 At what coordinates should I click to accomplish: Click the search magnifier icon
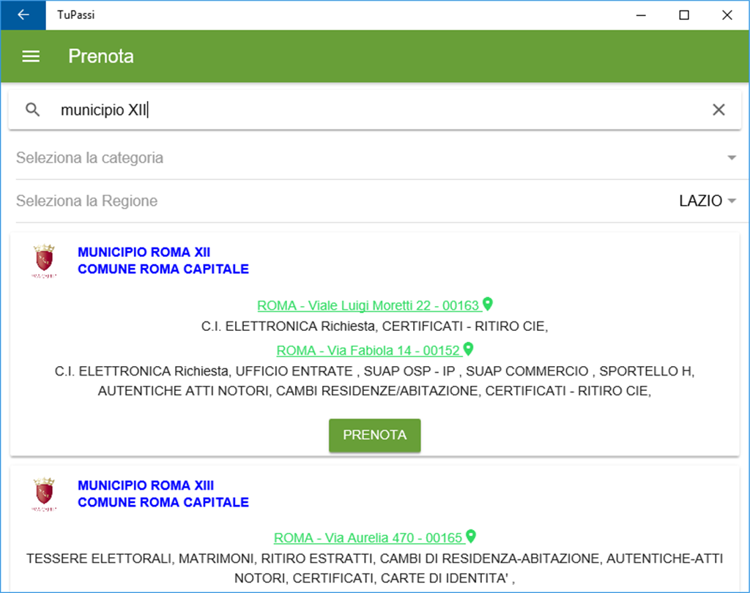32,110
